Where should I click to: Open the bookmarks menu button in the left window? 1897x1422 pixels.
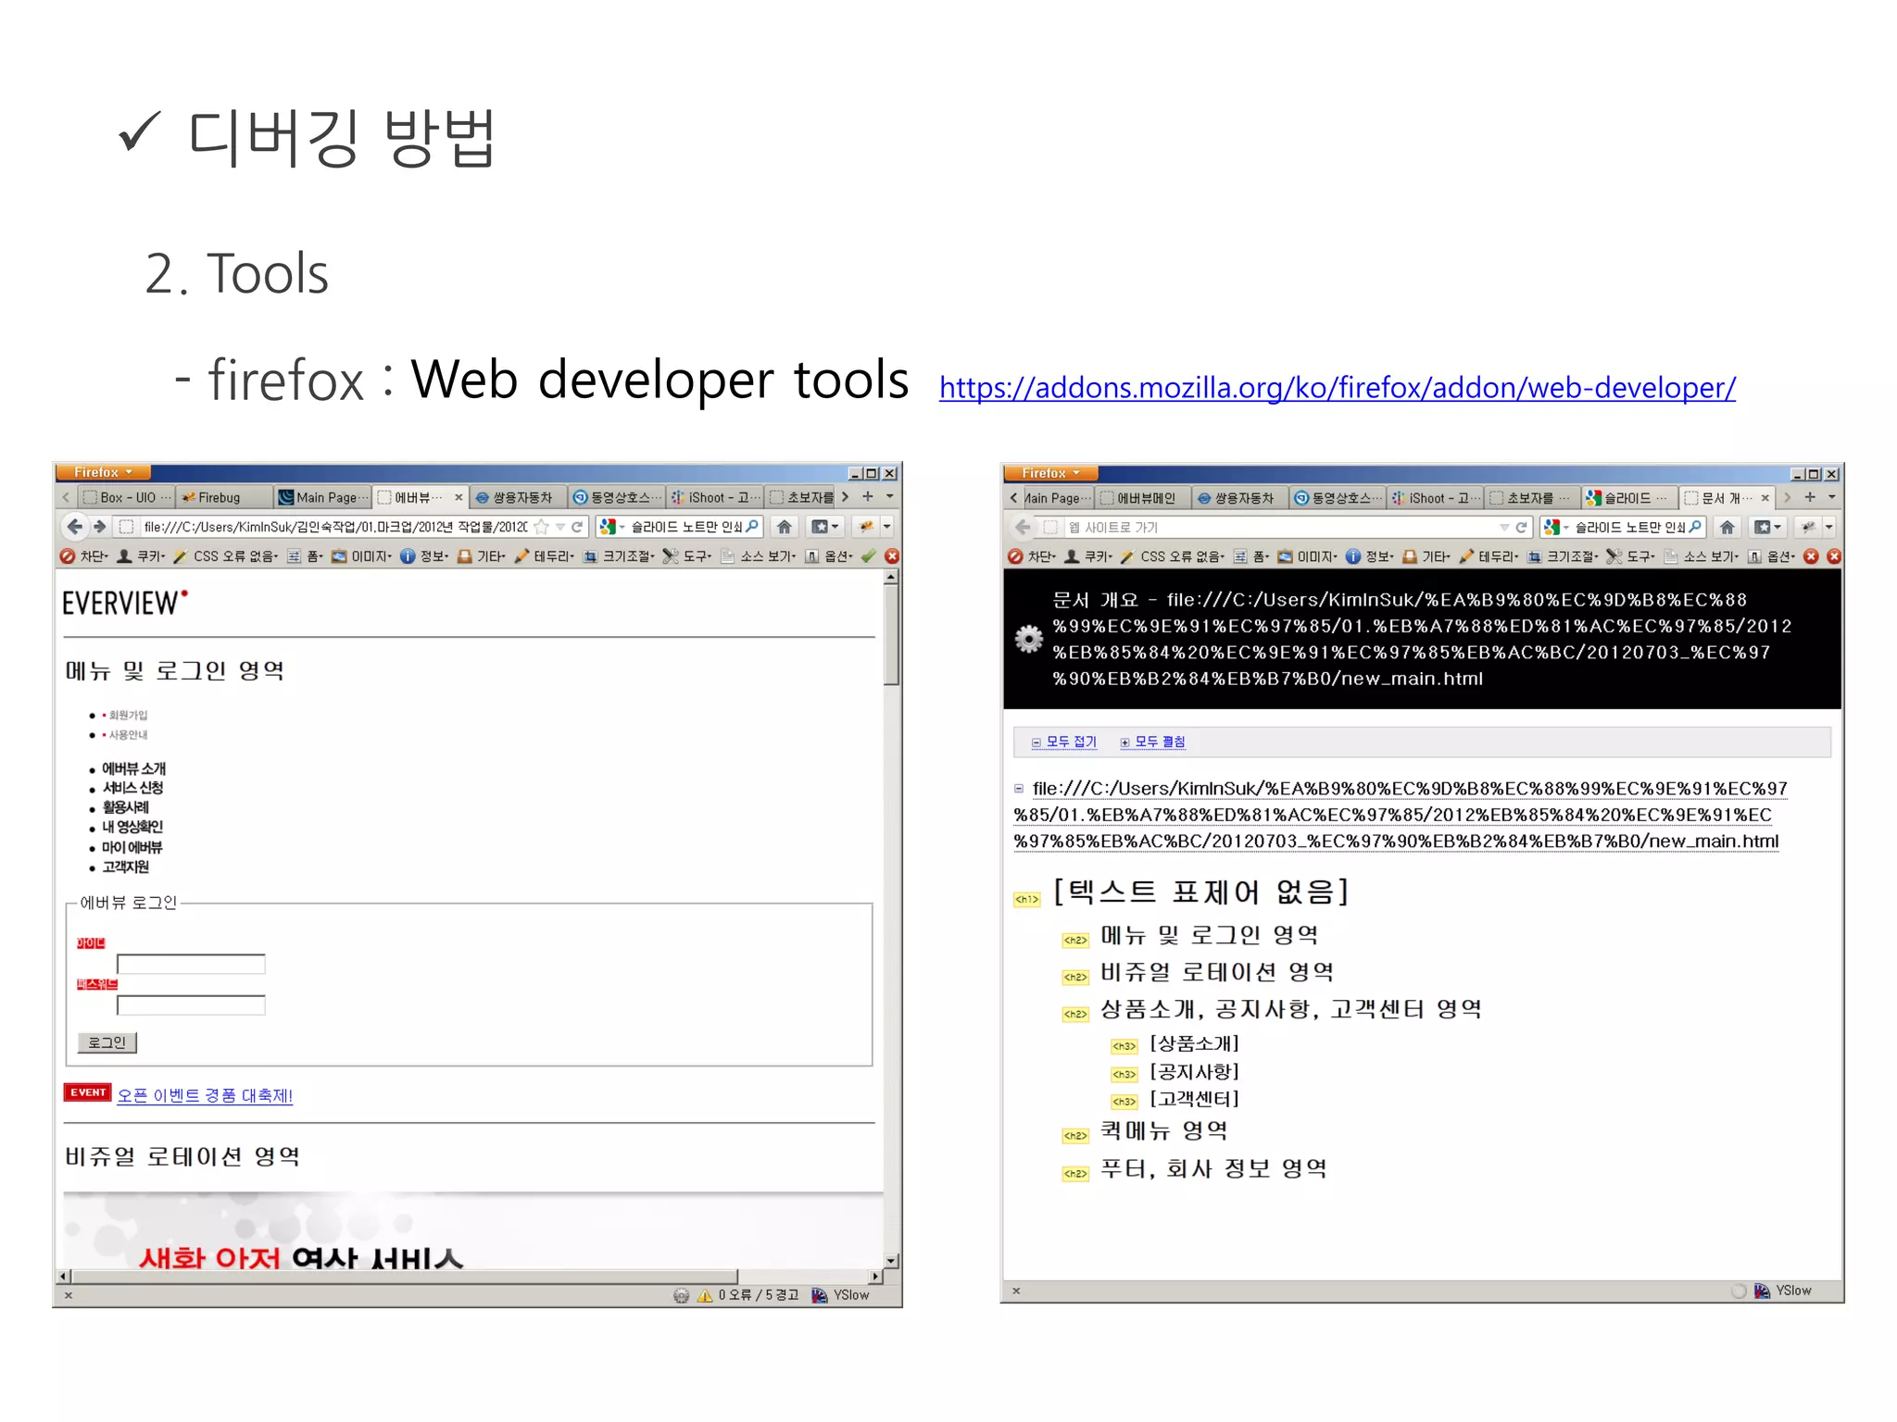click(x=824, y=527)
